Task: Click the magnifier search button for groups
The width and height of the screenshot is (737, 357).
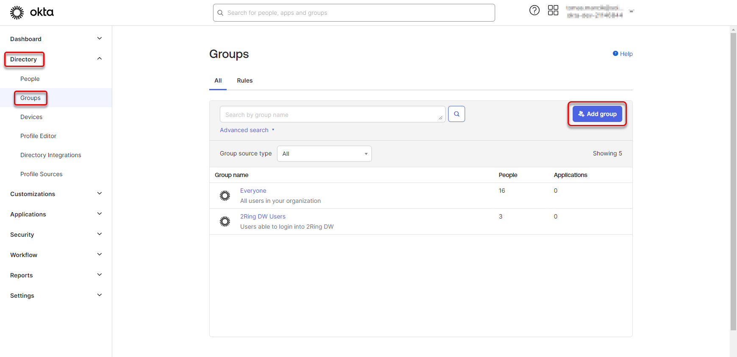Action: [456, 114]
